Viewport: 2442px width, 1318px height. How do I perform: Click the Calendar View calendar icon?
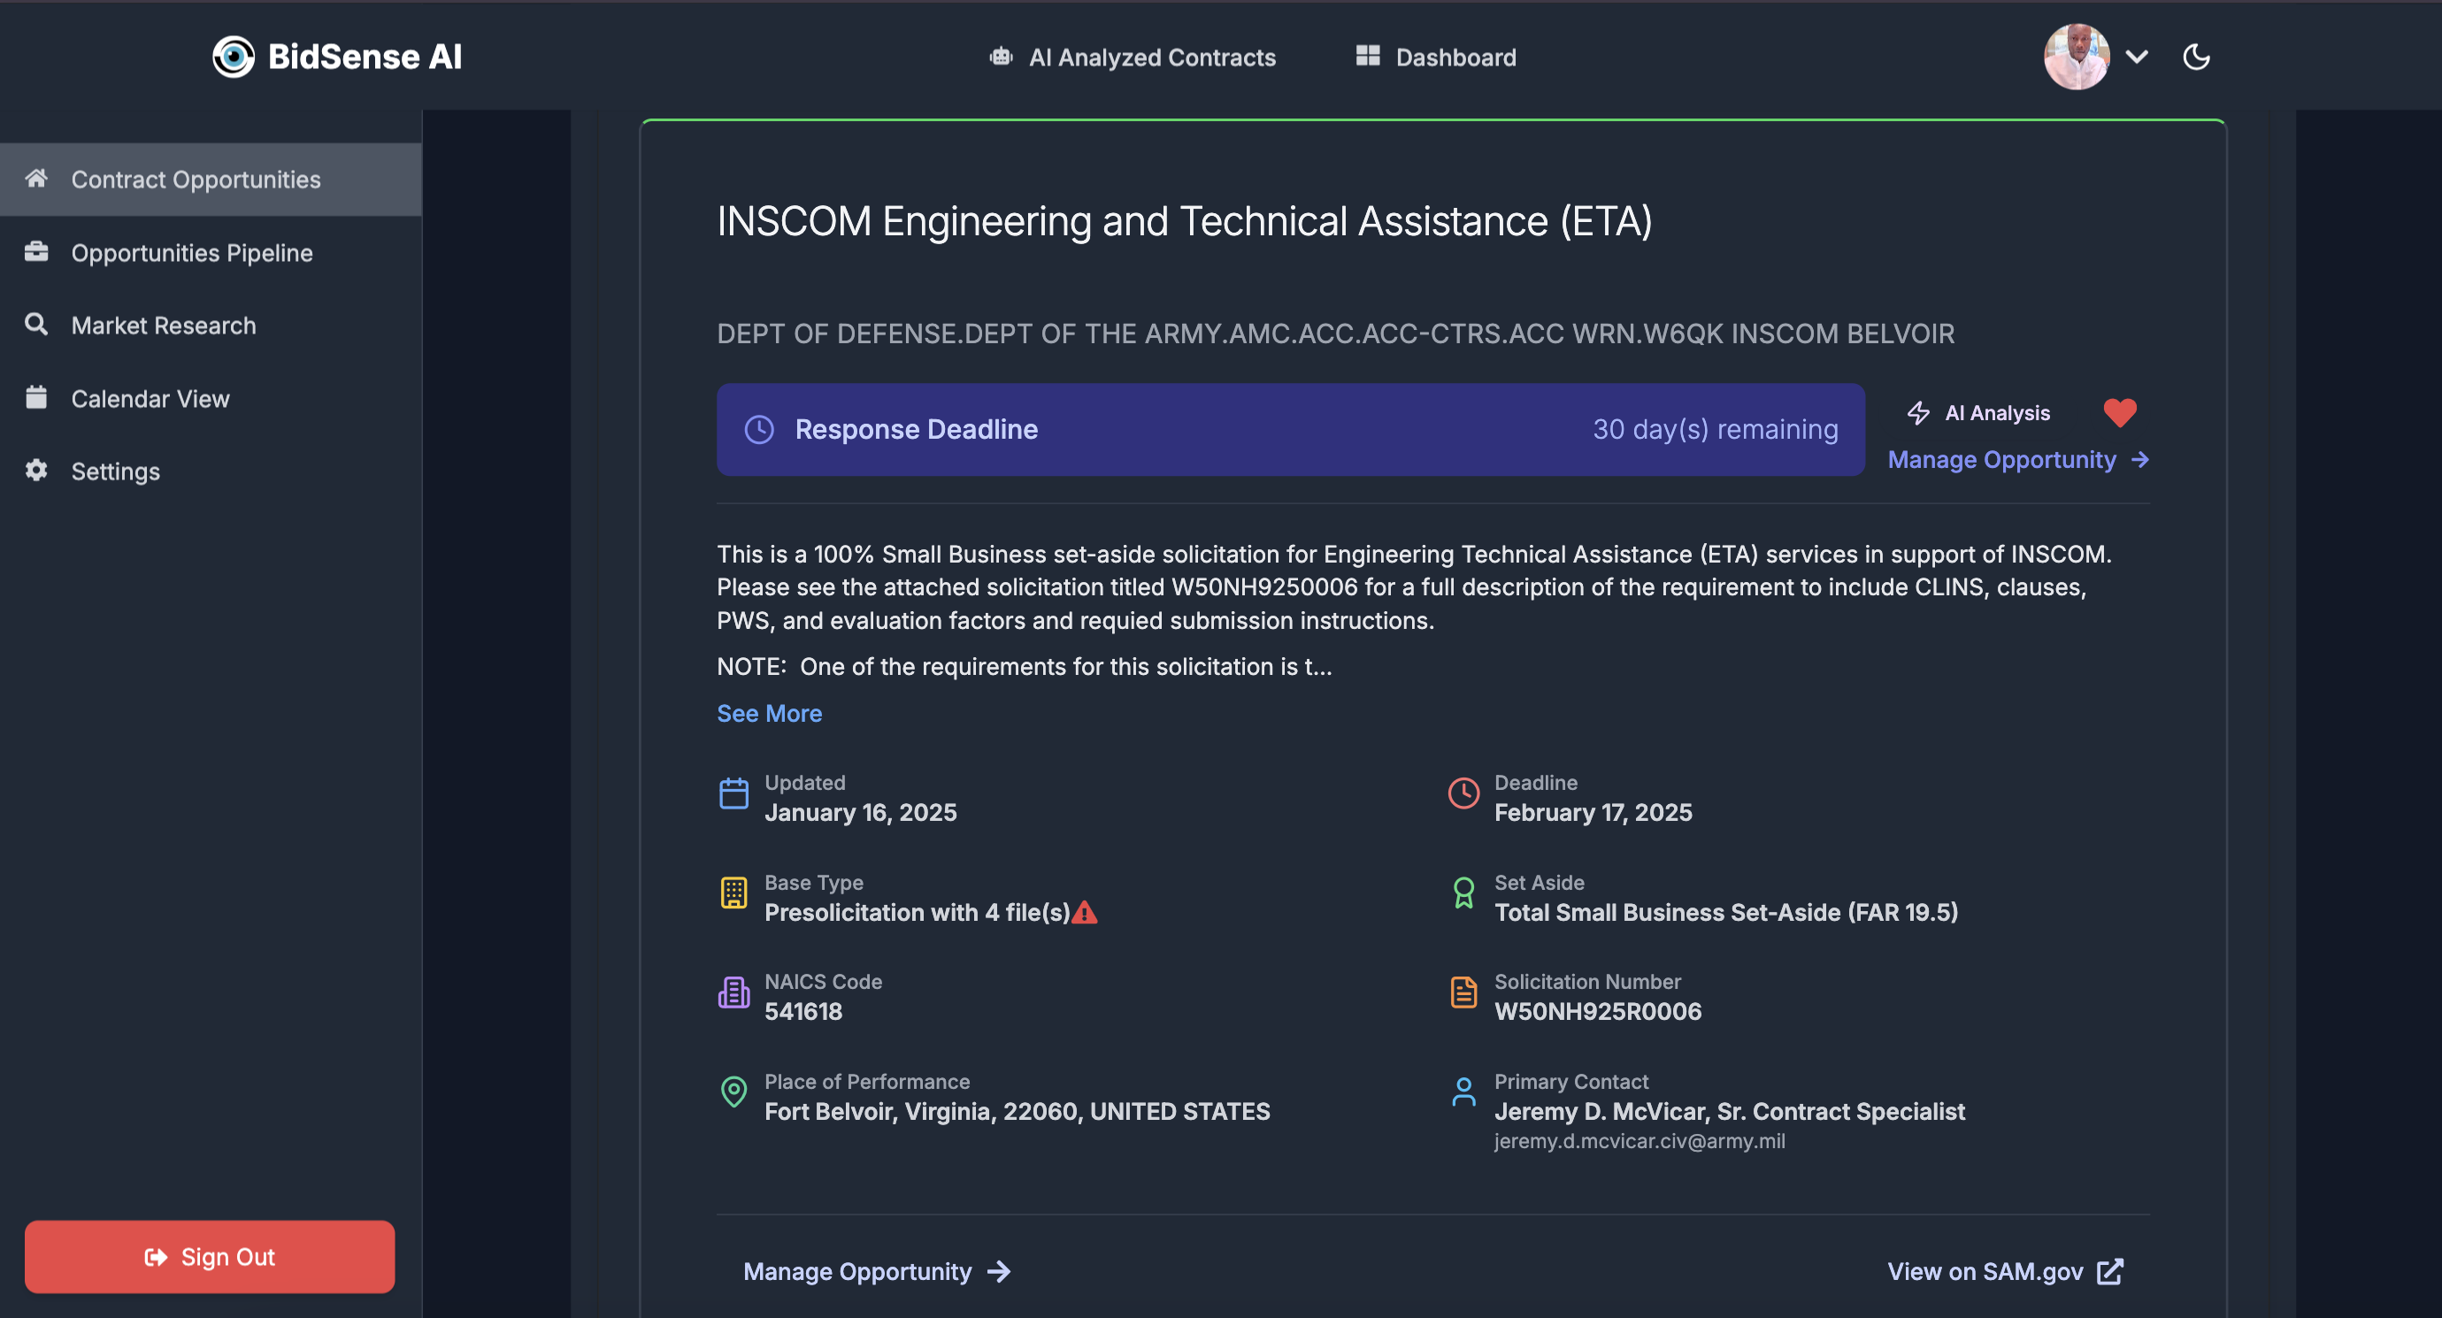tap(36, 398)
